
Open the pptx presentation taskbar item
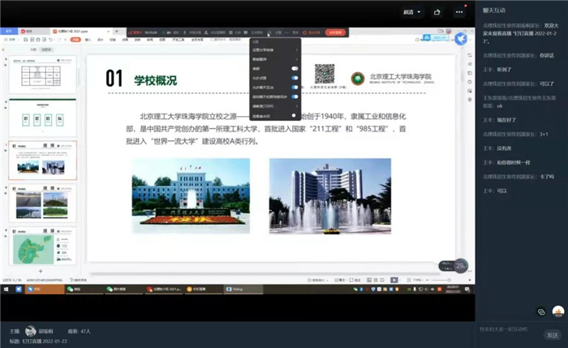coord(164,289)
